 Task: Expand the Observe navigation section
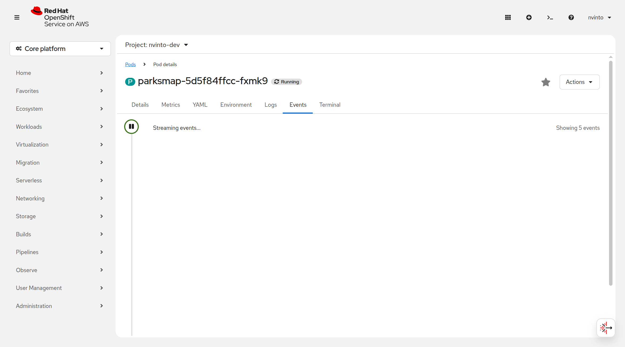60,270
